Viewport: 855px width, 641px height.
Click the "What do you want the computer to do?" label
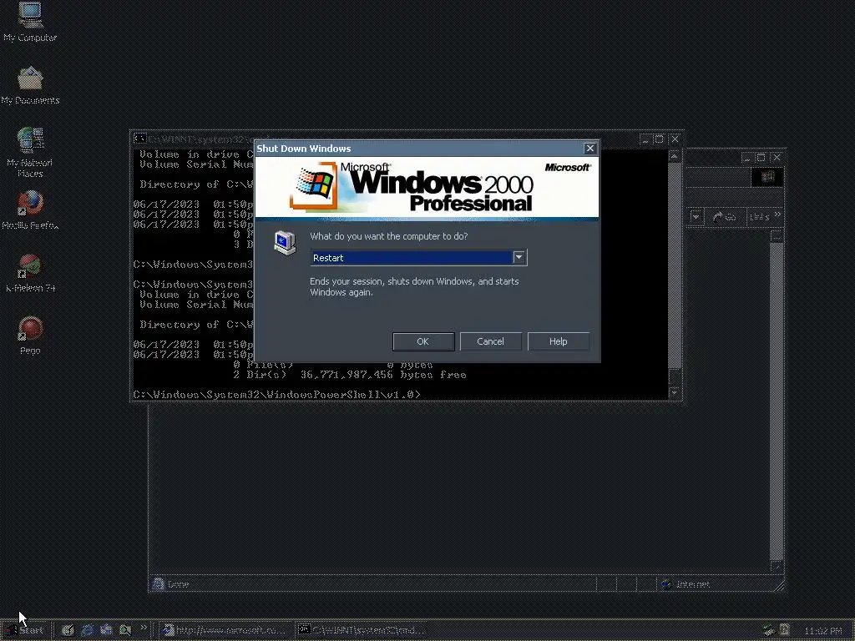pyautogui.click(x=389, y=236)
